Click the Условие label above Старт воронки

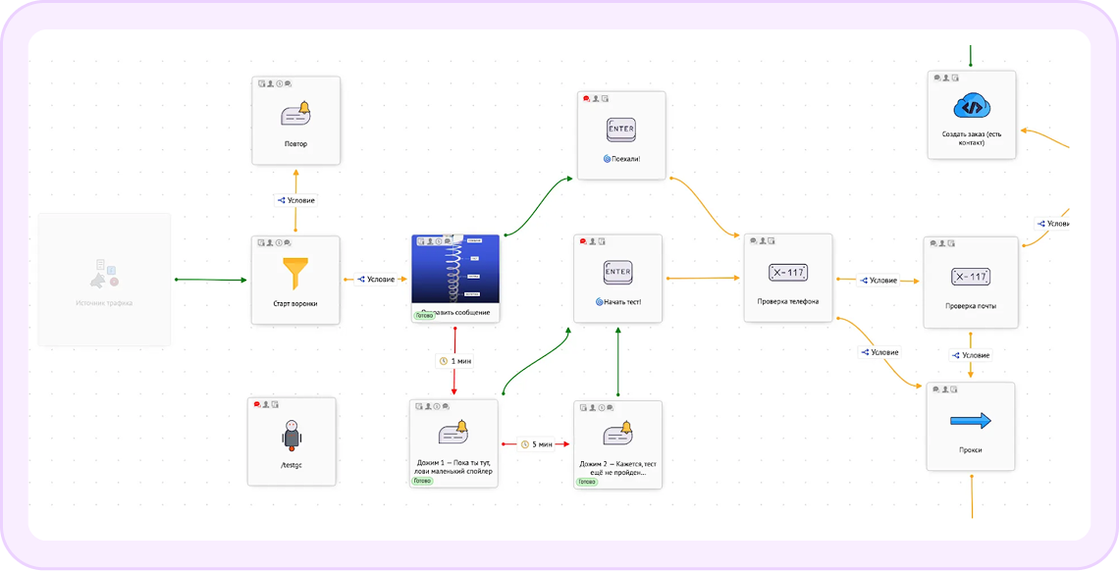pos(295,199)
